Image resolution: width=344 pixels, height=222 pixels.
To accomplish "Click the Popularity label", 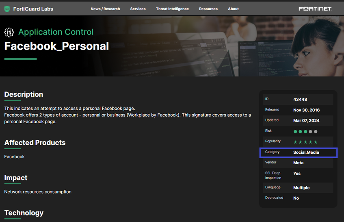I will click(x=273, y=141).
